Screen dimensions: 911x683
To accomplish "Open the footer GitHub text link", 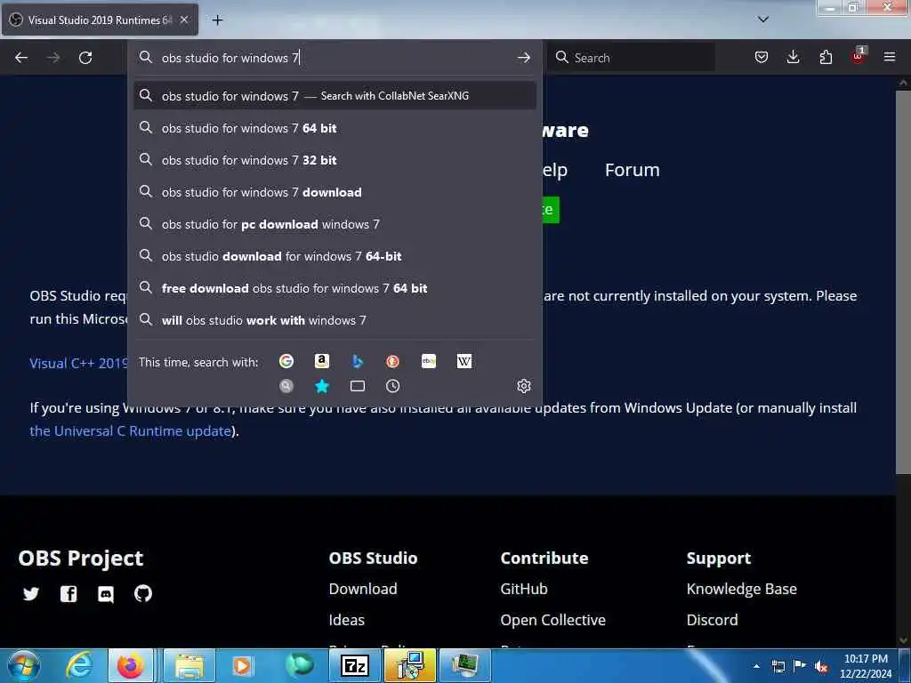I will tap(524, 589).
